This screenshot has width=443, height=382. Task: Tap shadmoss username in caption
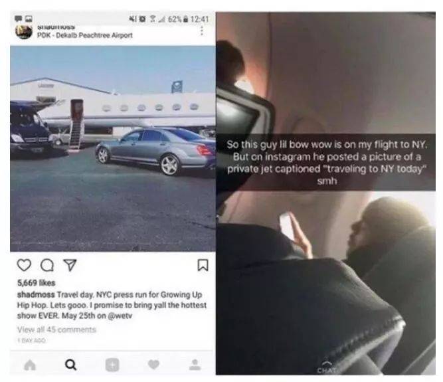tap(36, 294)
